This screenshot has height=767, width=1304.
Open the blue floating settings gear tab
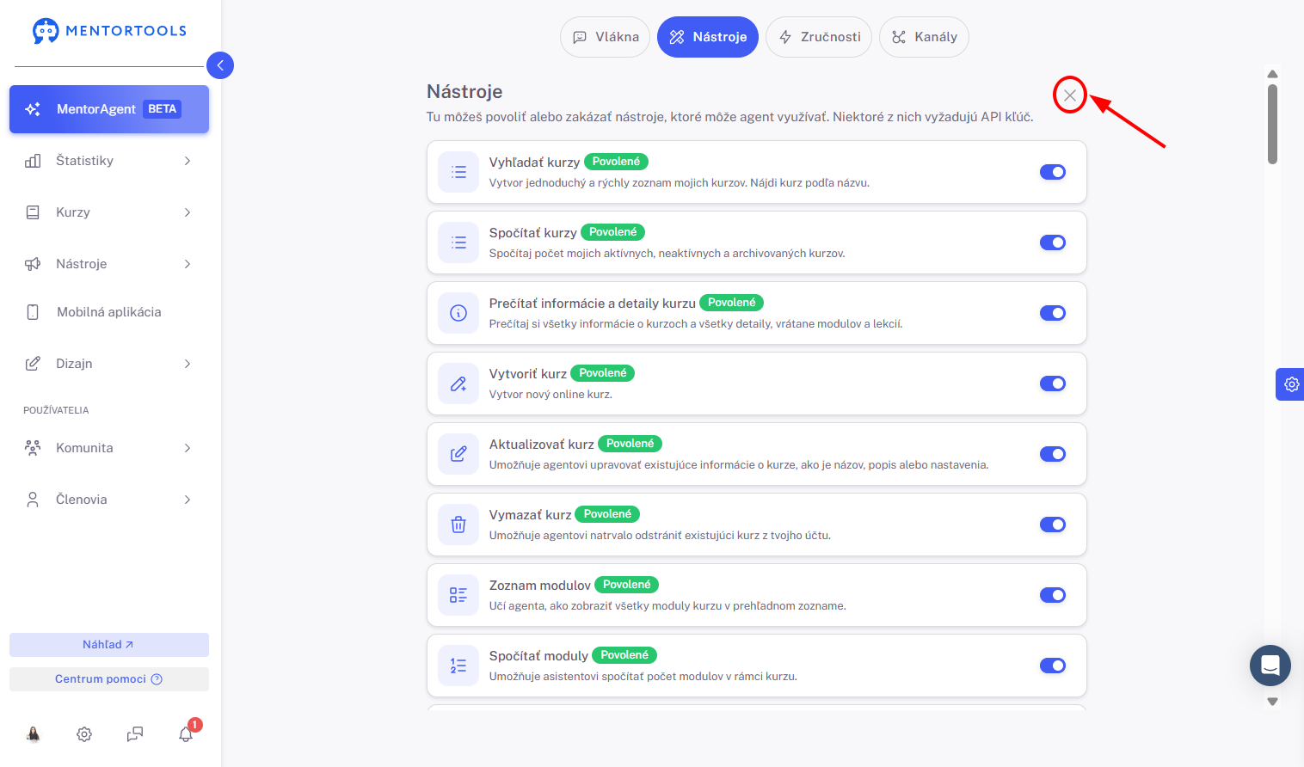pyautogui.click(x=1290, y=384)
